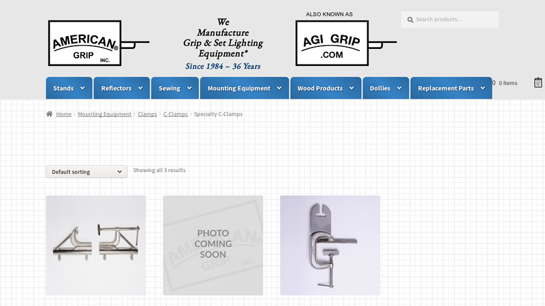Click the Mounting Equipment breadcrumb link
The height and width of the screenshot is (306, 545).
coord(104,114)
